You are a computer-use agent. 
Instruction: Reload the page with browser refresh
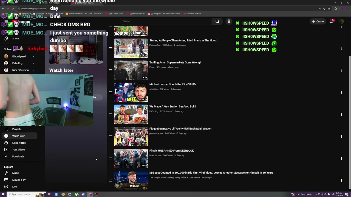tap(13, 8)
